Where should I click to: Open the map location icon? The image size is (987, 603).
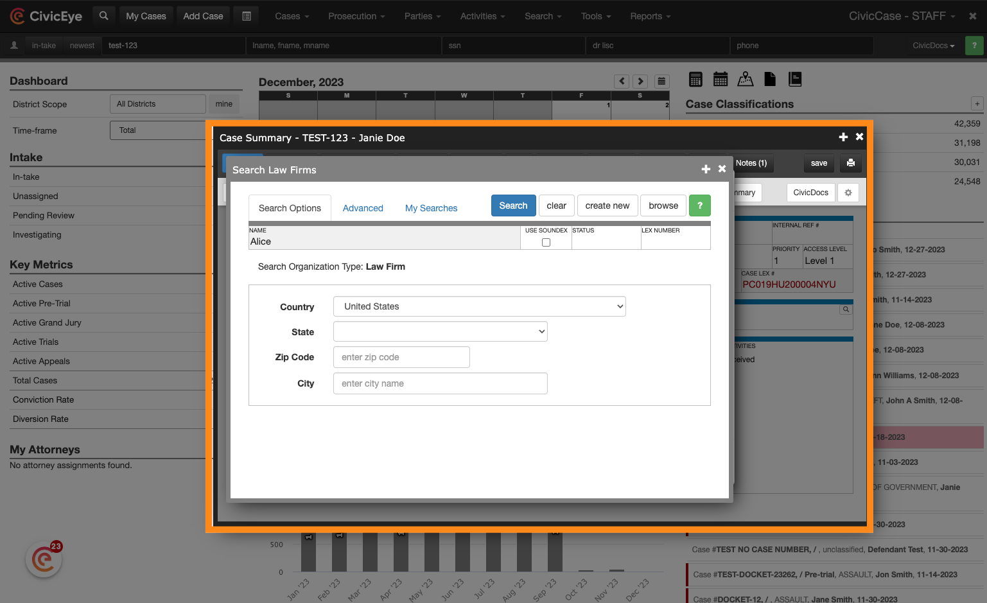[x=746, y=79]
